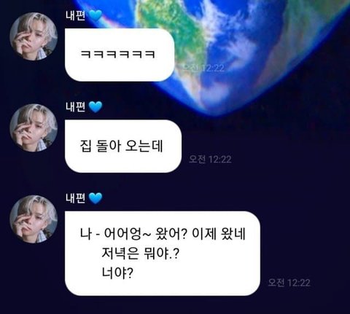Tap the 내편 name above the 저녁은 뭐야 bubble

75,198
